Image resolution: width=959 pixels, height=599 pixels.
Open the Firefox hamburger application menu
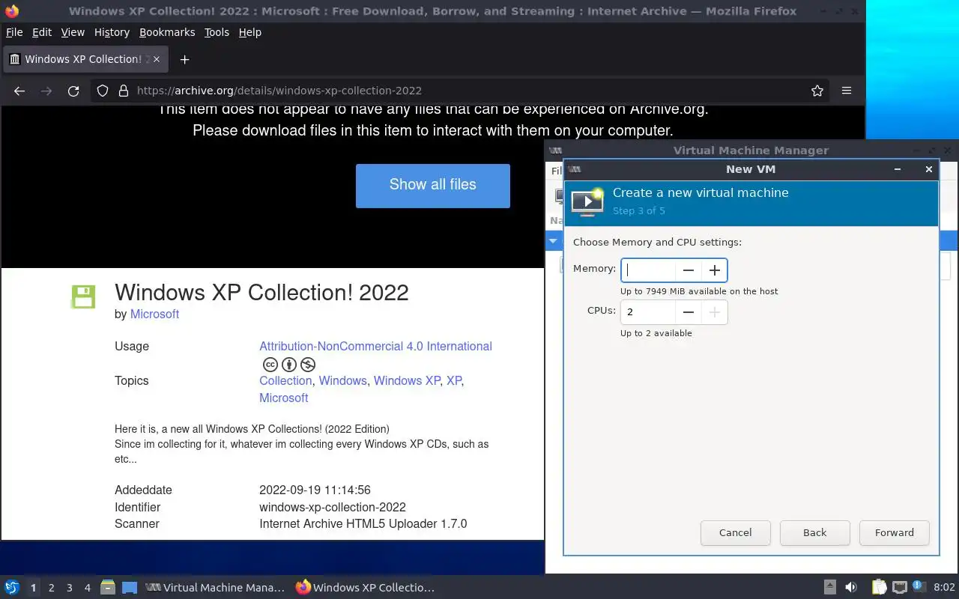coord(847,91)
